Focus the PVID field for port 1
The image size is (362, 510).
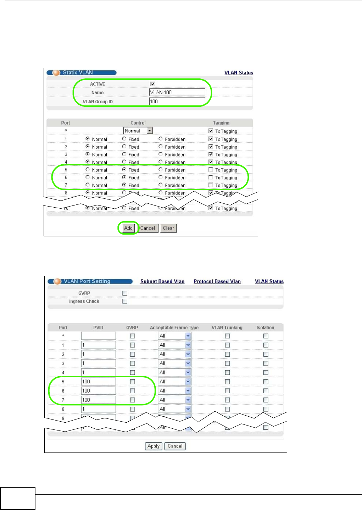click(99, 345)
